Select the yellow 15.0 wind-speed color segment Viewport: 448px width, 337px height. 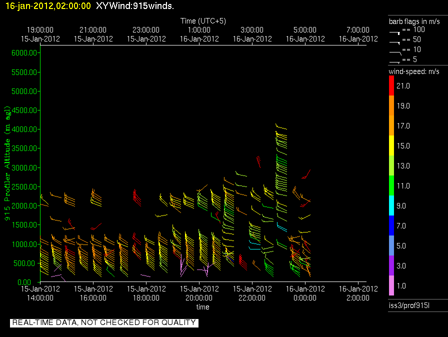pos(391,145)
